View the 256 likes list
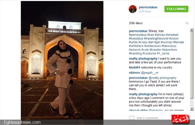Viewport: 195px width, 125px height. pos(136,23)
